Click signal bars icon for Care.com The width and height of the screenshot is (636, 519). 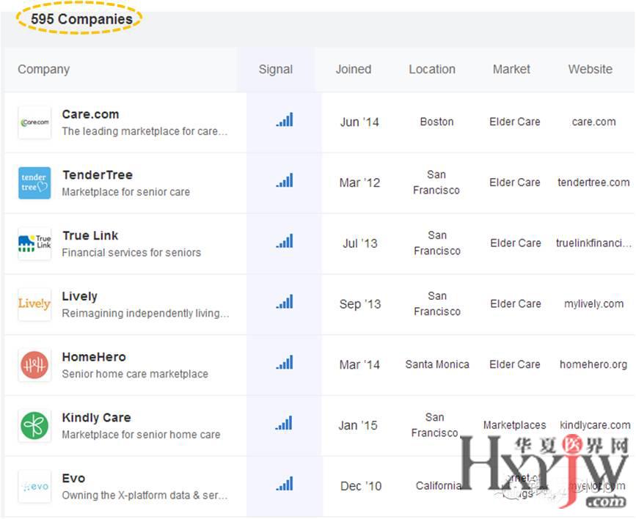[285, 119]
